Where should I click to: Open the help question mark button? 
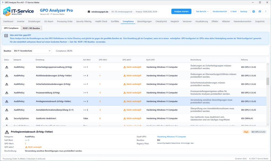click(266, 11)
